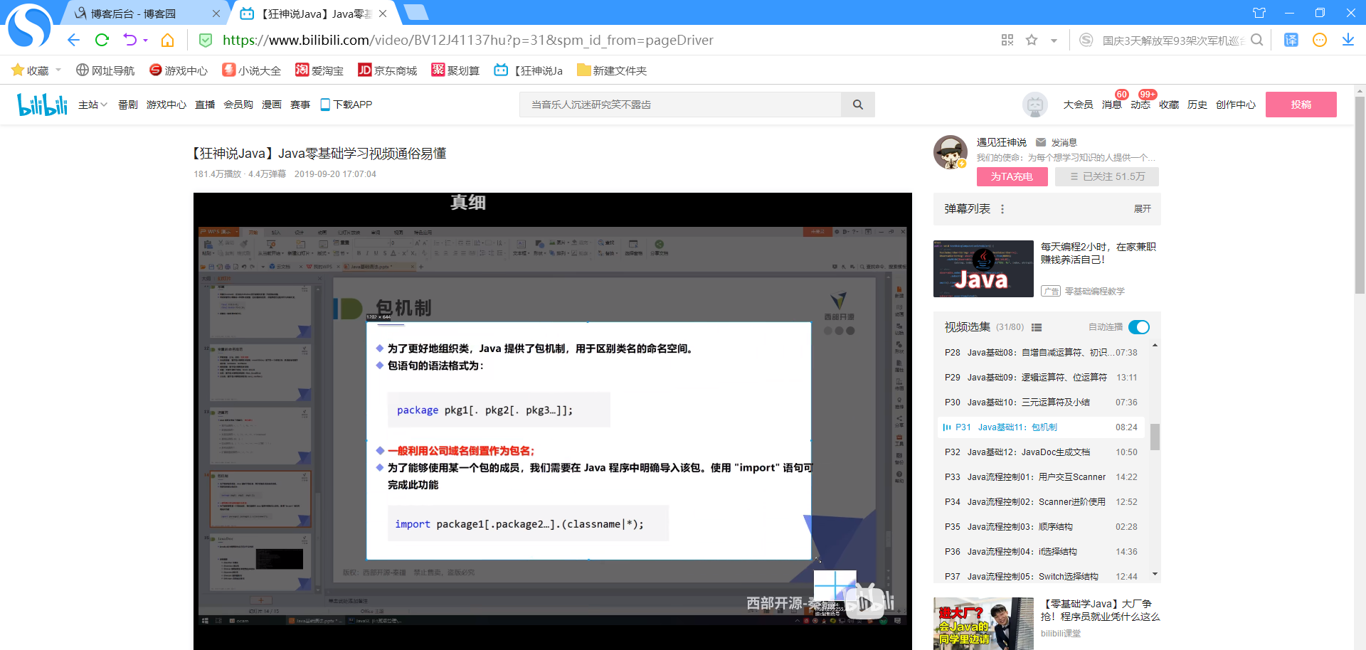
Task: Expand 收藏 bookmarks dropdown arrow
Action: click(58, 70)
